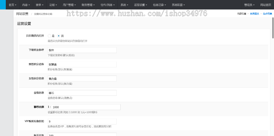Click the 设置网站整体功能 subtitle text
The height and width of the screenshot is (136, 274).
(43, 14)
